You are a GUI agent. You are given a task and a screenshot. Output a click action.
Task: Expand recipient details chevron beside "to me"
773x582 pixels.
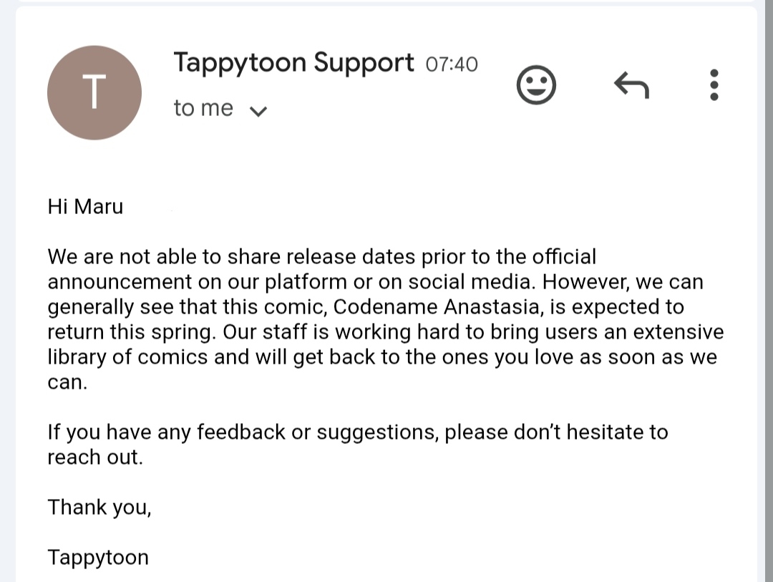coord(258,111)
